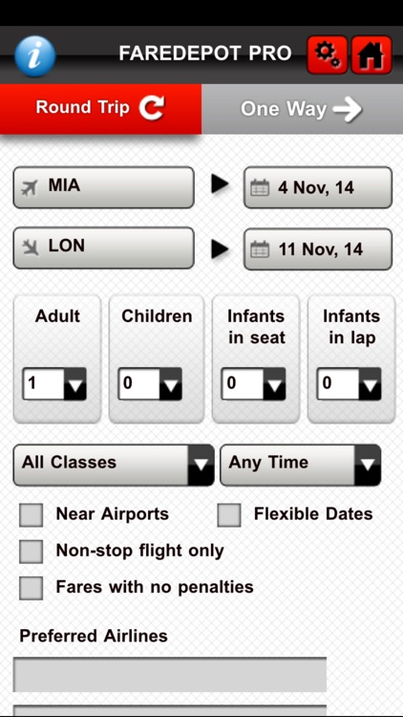Click the first Preferred Airlines input field
This screenshot has width=403, height=717.
click(170, 675)
